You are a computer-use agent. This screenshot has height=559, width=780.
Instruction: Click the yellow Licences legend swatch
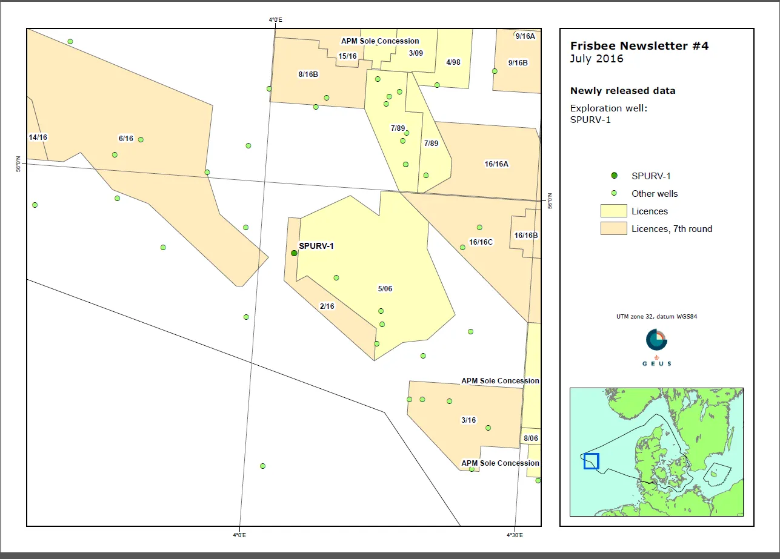click(613, 211)
